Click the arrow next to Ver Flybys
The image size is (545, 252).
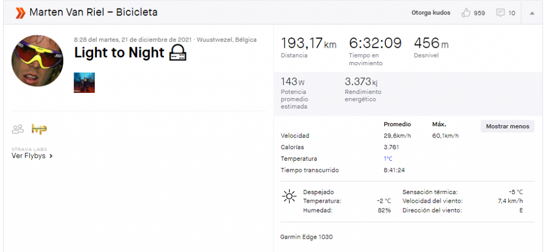point(51,157)
